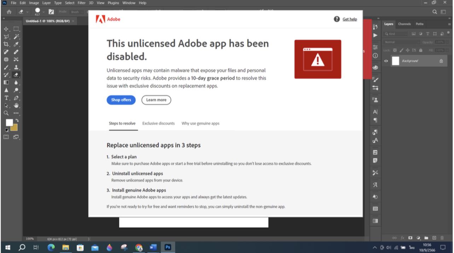This screenshot has height=253, width=454.
Task: Switch to the Channels tab
Action: pos(404,24)
